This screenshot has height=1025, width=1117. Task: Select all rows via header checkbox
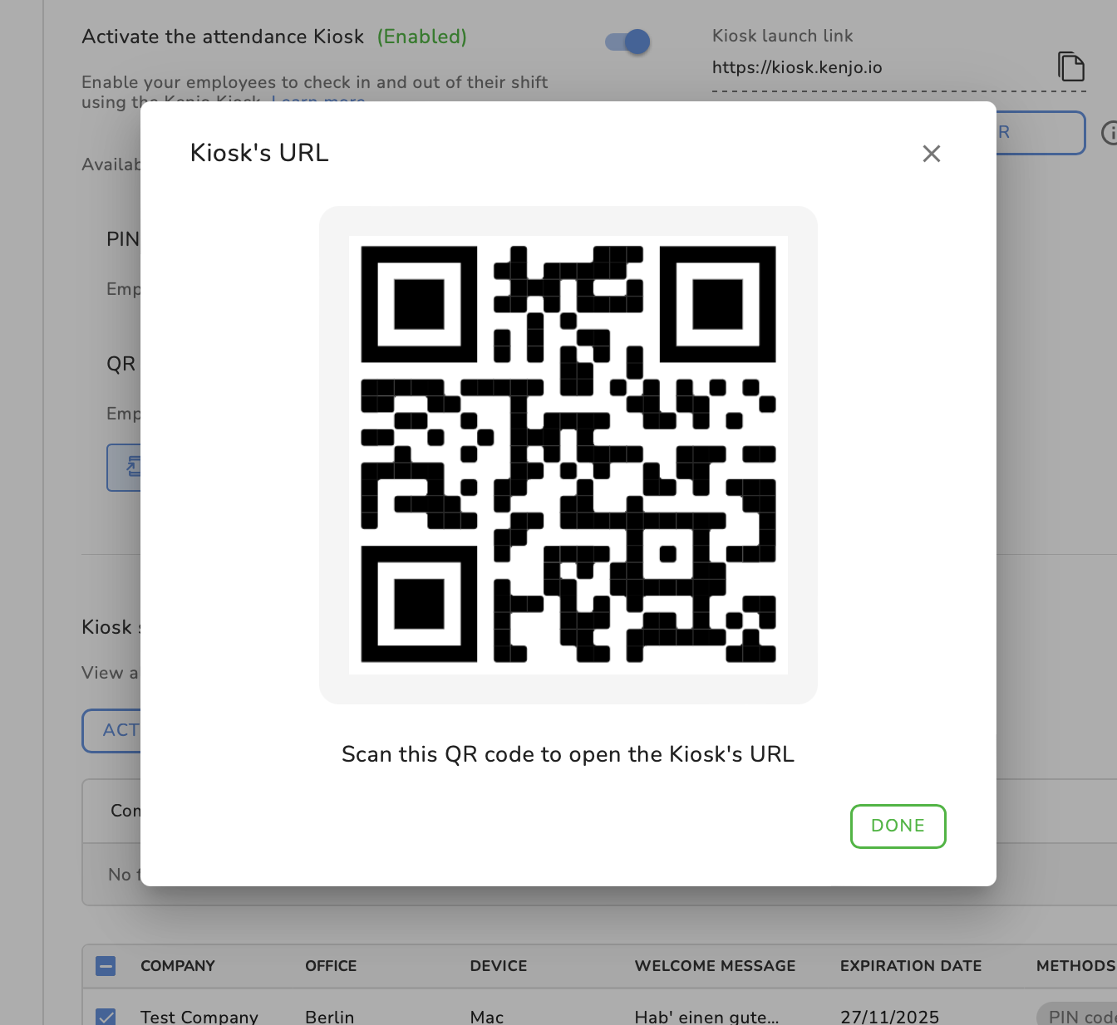click(106, 966)
